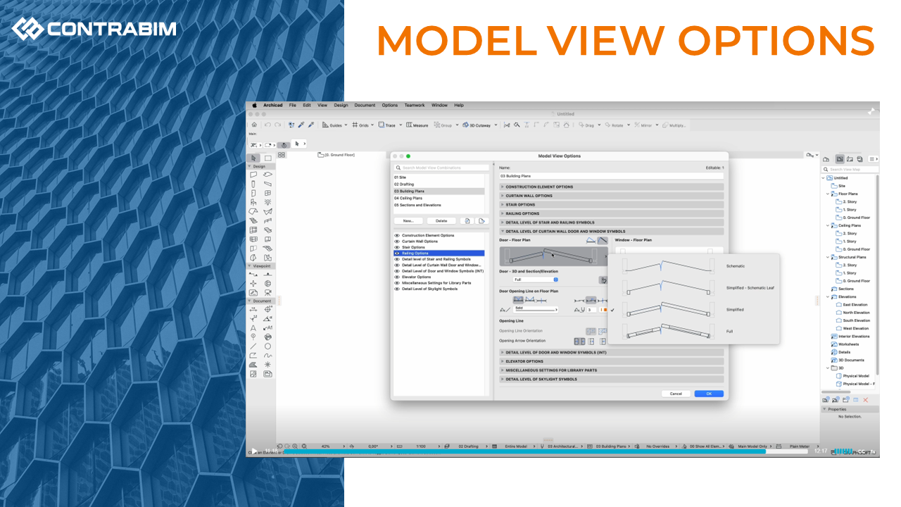Expand Detail Level of Skylight Symbols section

click(x=611, y=379)
